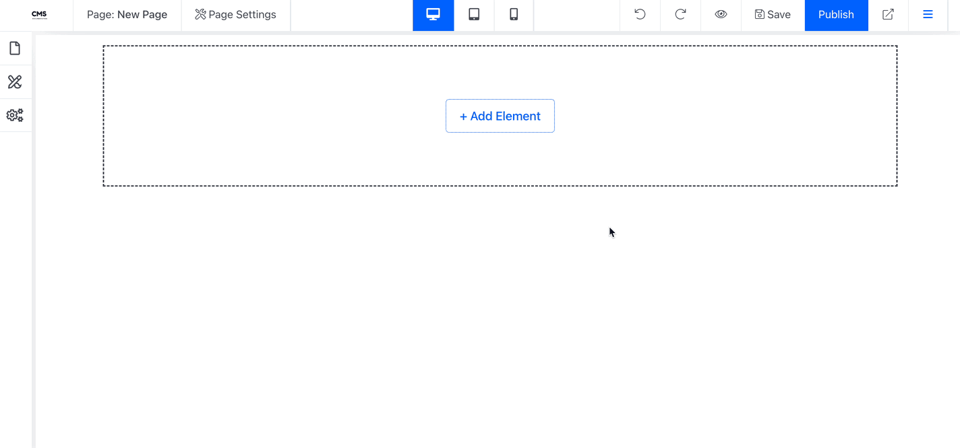Open the settings gear in the sidebar

click(x=15, y=115)
